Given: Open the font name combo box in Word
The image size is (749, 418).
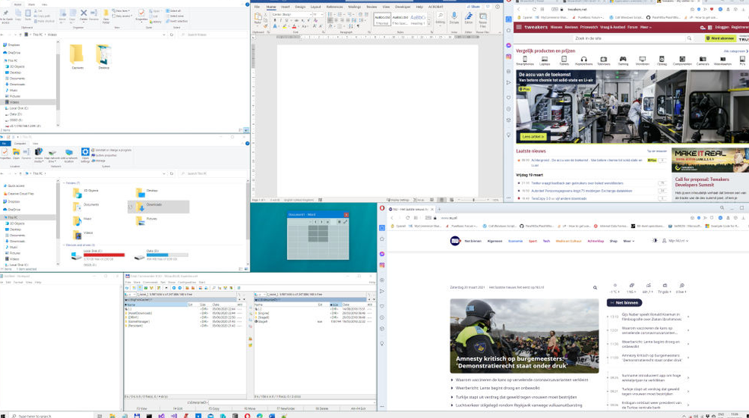Looking at the screenshot, I should point(291,15).
